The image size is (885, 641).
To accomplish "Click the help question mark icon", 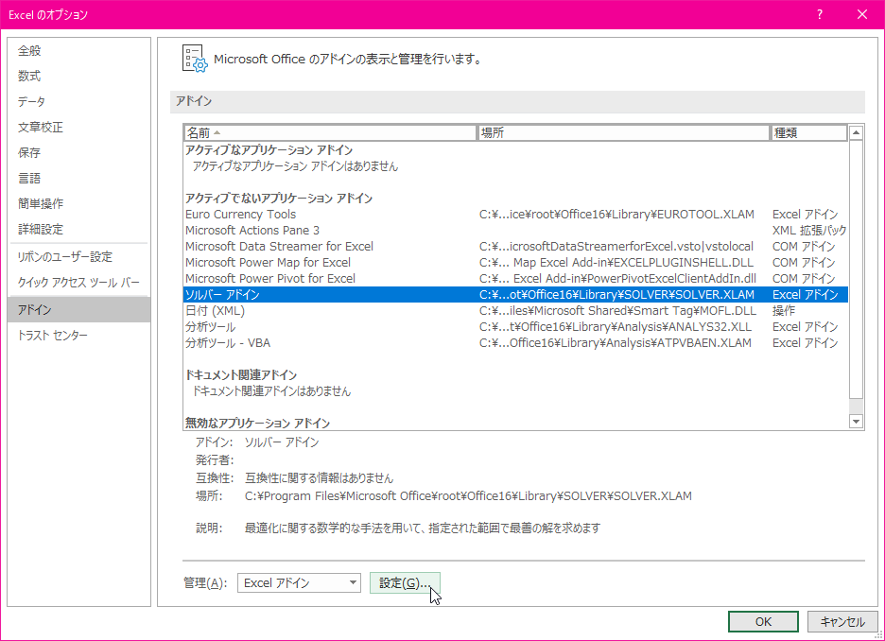I will click(820, 15).
